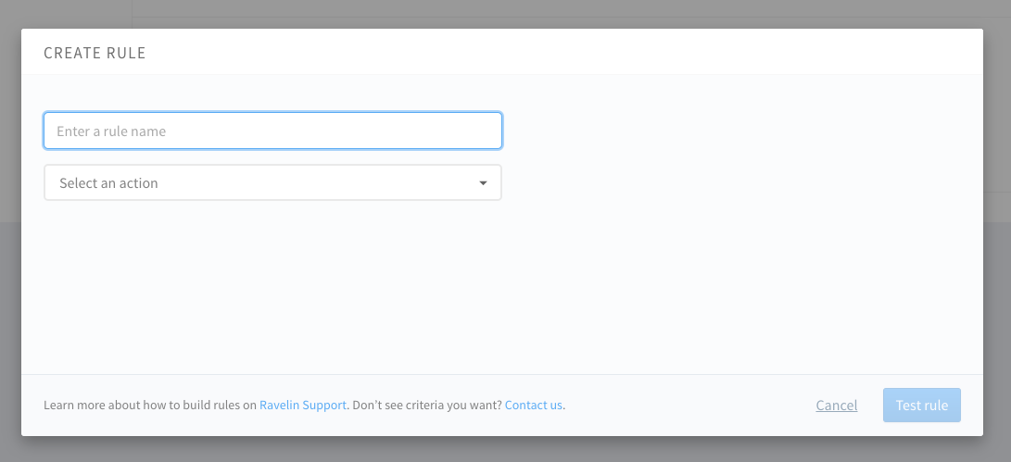Viewport: 1011px width, 462px height.
Task: Follow the Contact us link
Action: click(534, 406)
